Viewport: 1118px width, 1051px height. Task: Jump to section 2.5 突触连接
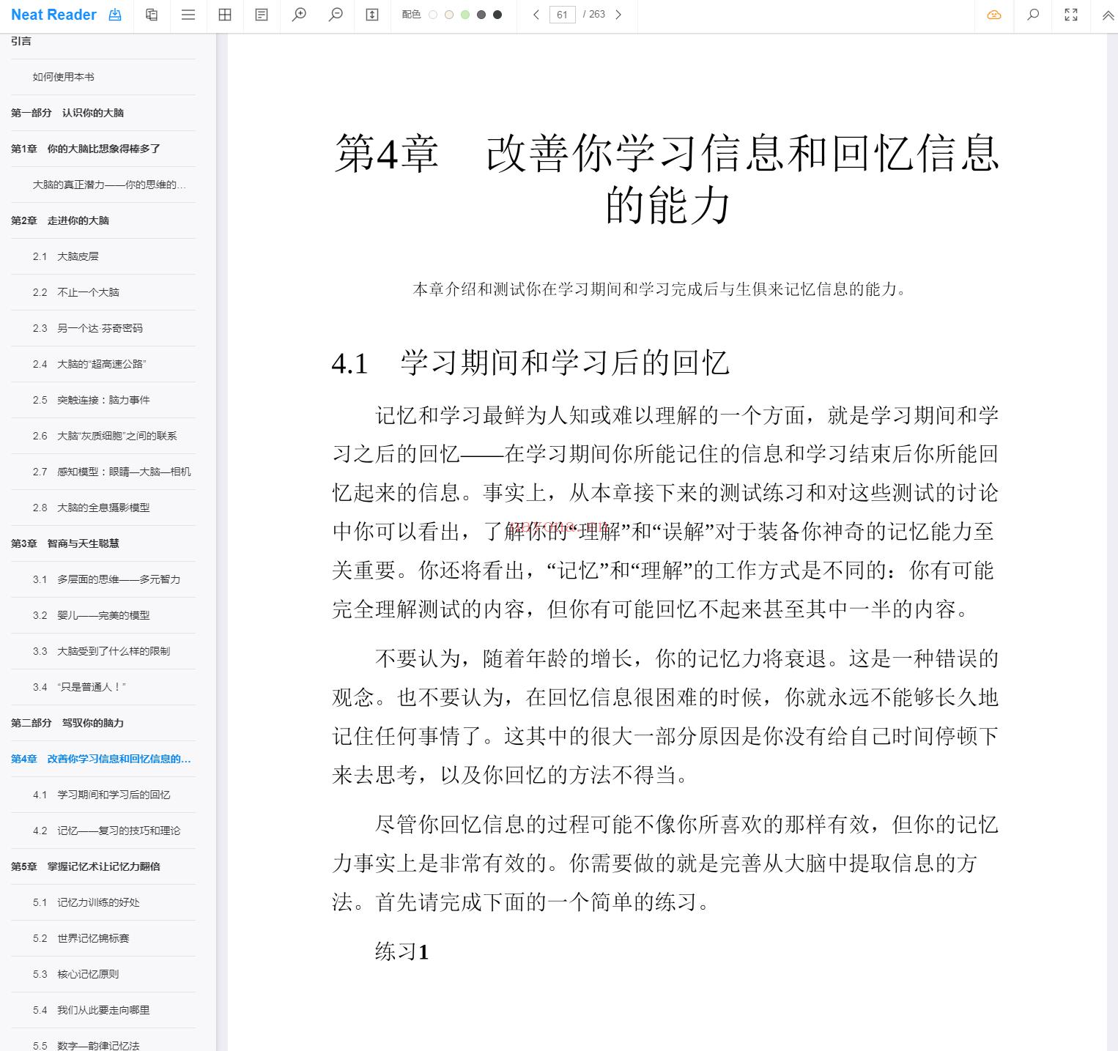(x=92, y=400)
